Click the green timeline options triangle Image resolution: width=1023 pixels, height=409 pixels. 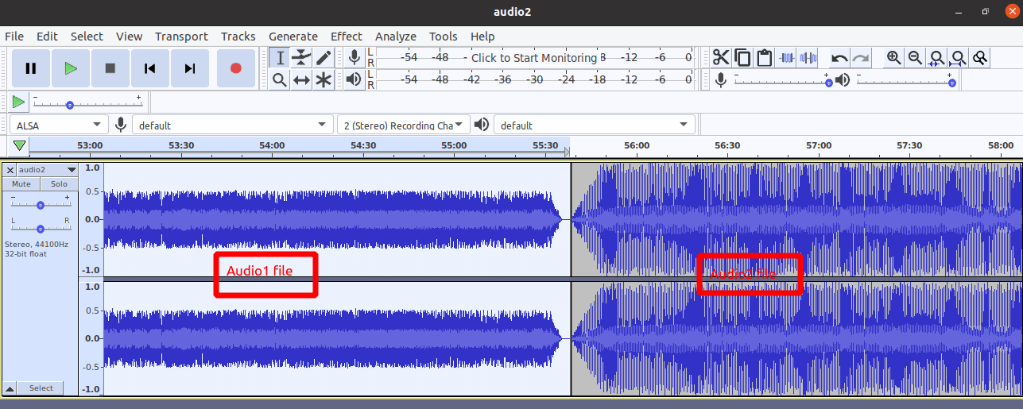19,145
